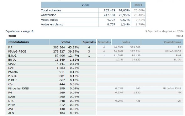
Task: Click the 9 Diputados elegidos en 2004 note
Action: [x=164, y=31]
